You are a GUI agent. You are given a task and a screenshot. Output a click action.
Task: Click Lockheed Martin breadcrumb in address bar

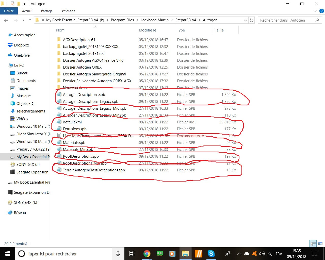coord(155,20)
